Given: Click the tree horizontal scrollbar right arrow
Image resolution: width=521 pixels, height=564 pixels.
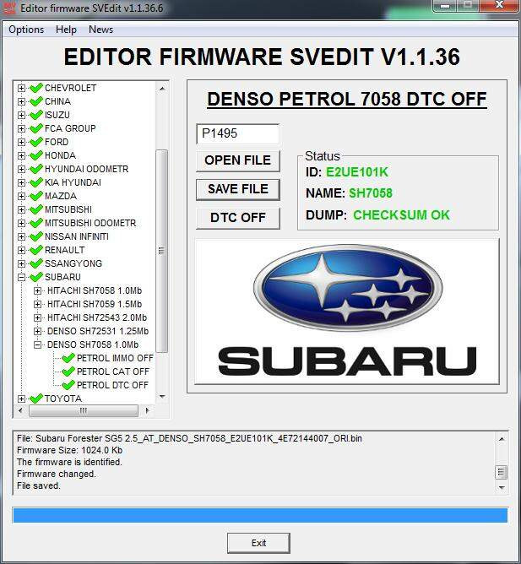Looking at the screenshot, I should (x=147, y=410).
